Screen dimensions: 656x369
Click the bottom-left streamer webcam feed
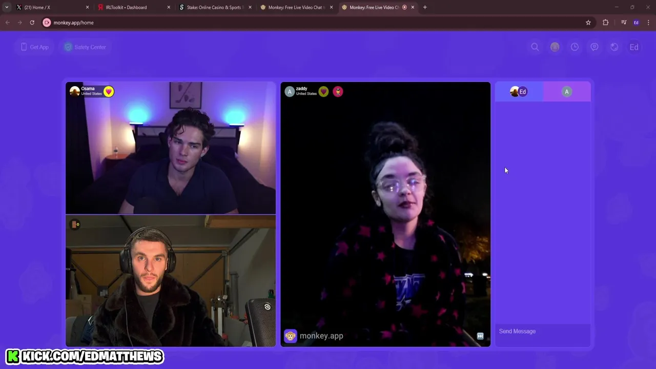coord(171,281)
